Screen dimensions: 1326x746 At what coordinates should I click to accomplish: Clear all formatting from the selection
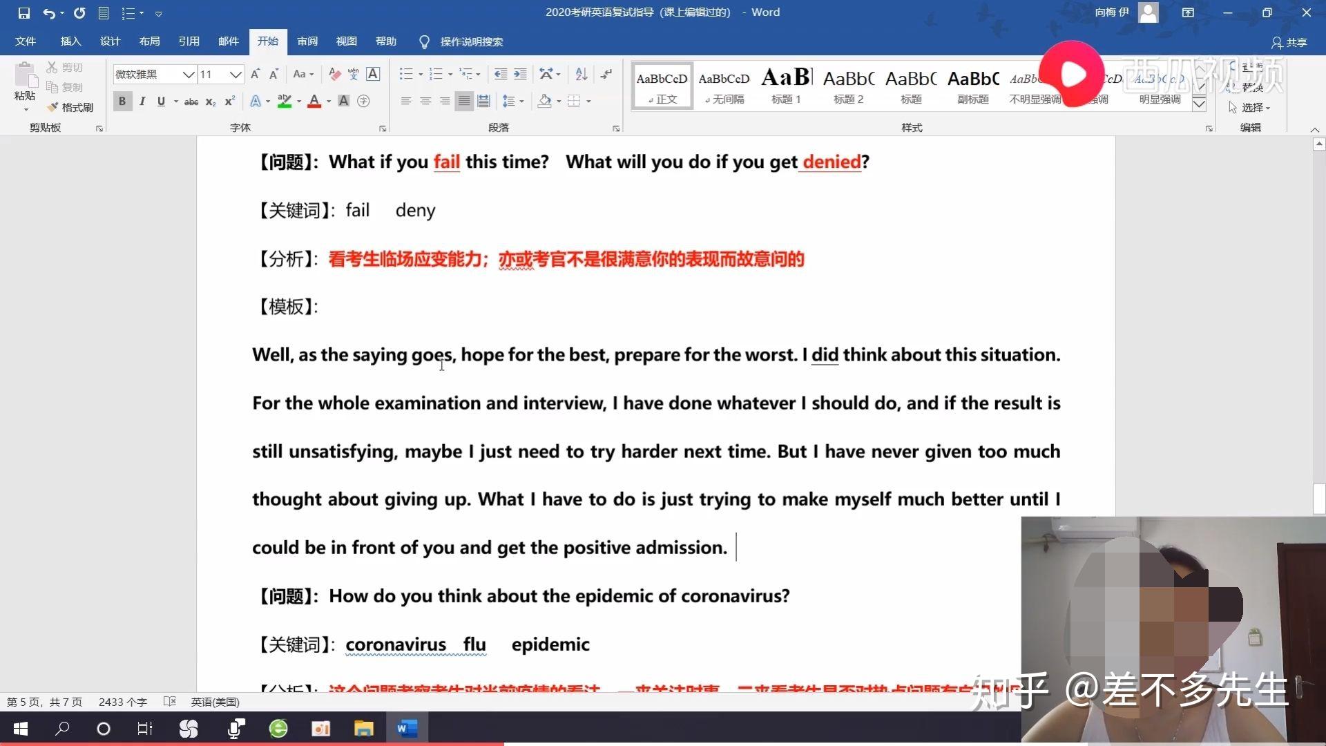click(x=335, y=74)
